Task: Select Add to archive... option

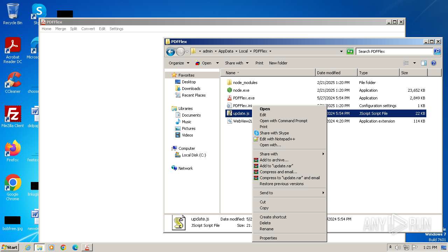Action: point(274,160)
